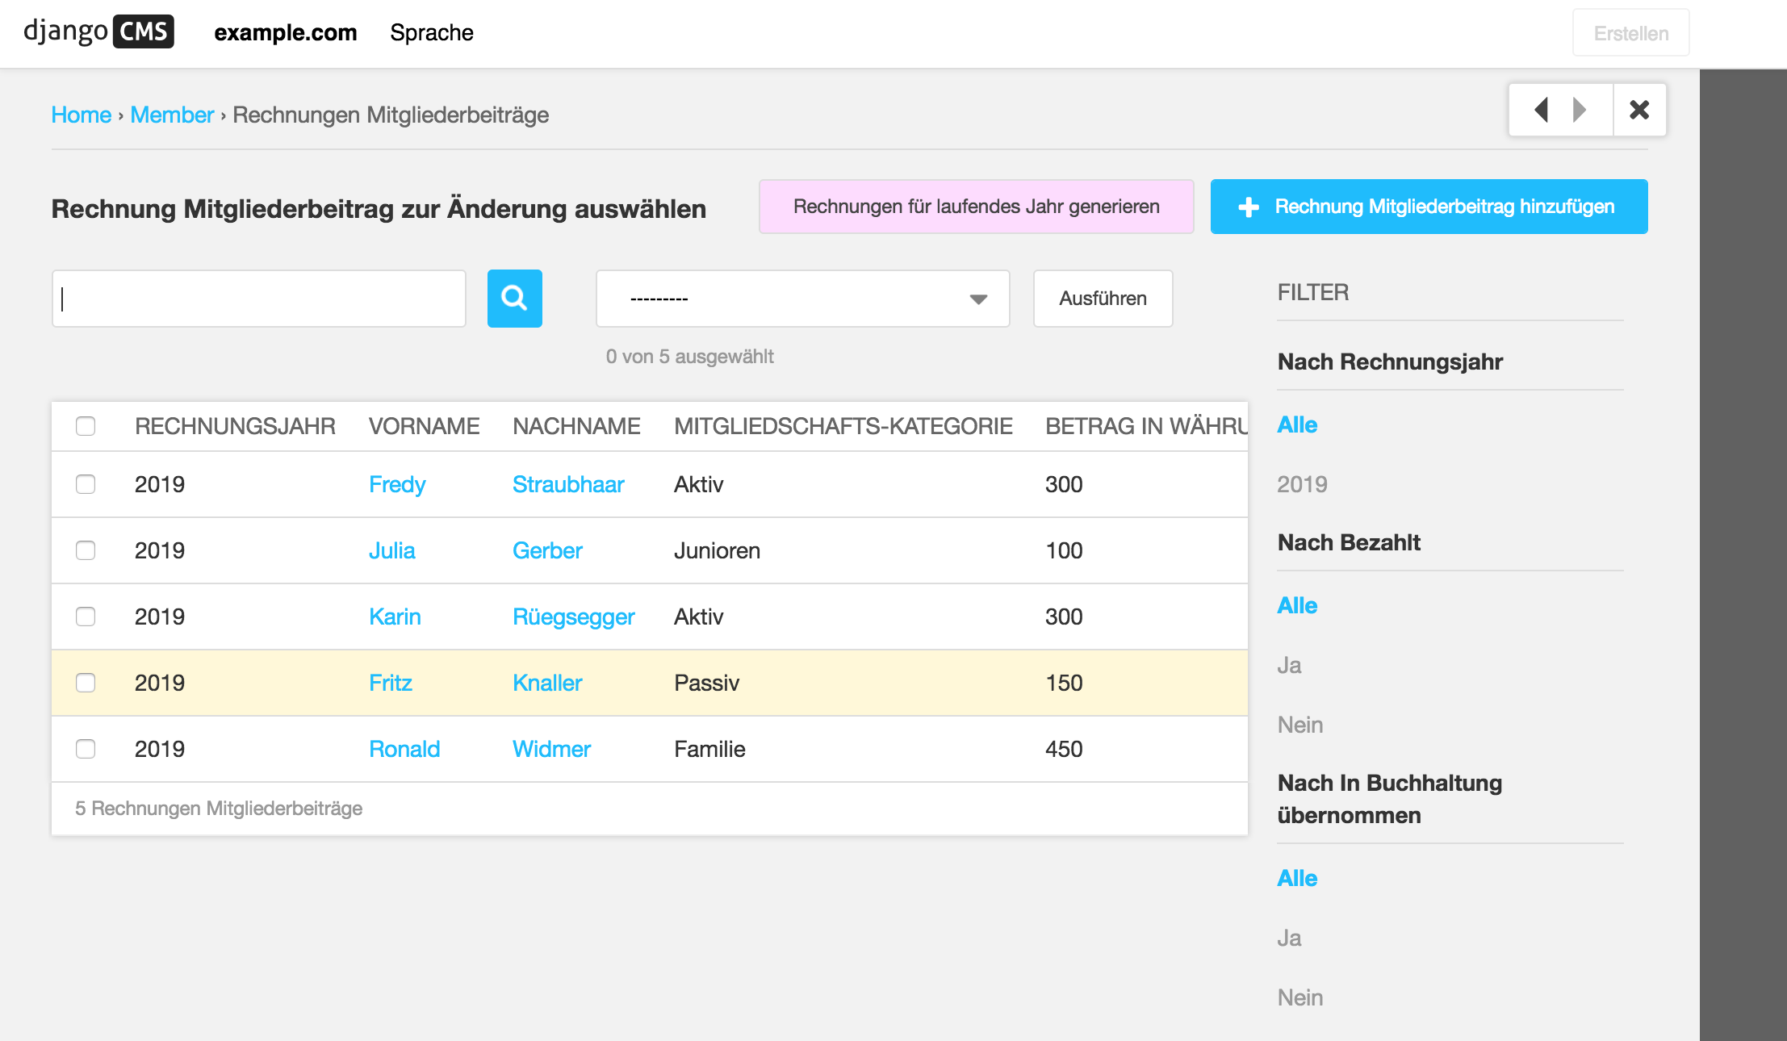Viewport: 1787px width, 1041px height.
Task: Sort by Rechnungsjahr column header
Action: coord(235,426)
